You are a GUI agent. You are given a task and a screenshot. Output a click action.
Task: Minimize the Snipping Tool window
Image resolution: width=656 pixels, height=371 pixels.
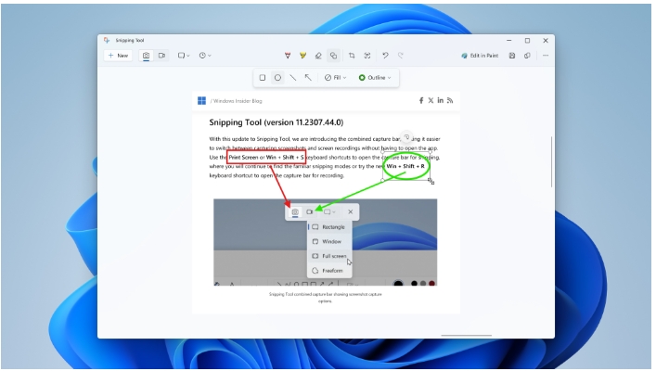(x=509, y=41)
